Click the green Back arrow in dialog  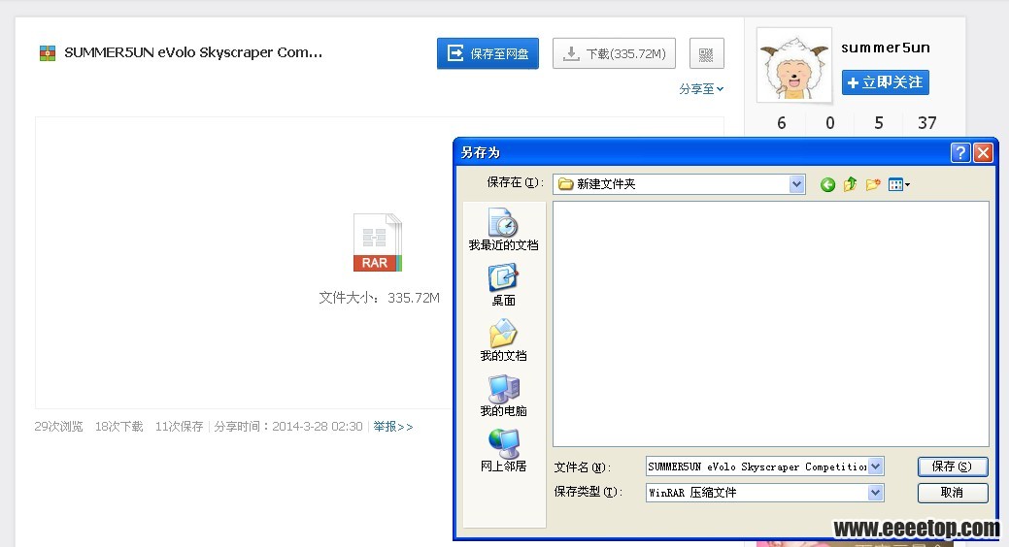[827, 185]
